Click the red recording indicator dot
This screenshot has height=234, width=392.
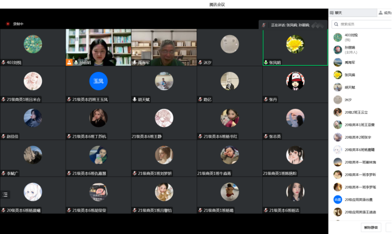click(8, 24)
